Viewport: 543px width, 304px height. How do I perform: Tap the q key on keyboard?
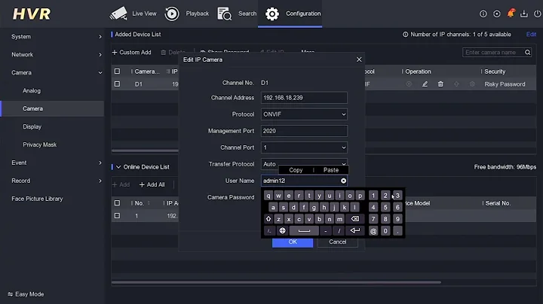pyautogui.click(x=268, y=196)
